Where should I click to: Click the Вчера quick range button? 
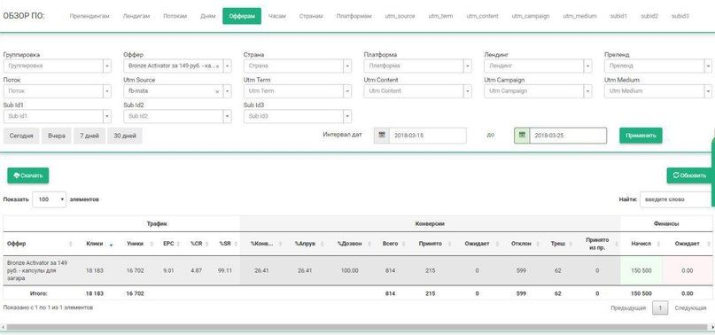coord(57,136)
